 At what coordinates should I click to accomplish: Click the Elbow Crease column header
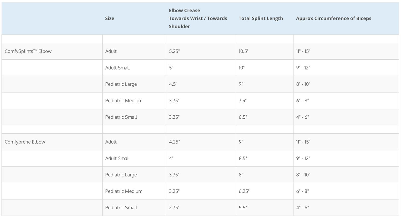pyautogui.click(x=198, y=18)
